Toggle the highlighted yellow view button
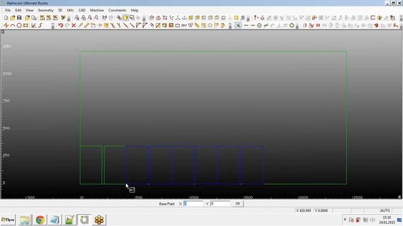The width and height of the screenshot is (403, 226). coord(125,18)
